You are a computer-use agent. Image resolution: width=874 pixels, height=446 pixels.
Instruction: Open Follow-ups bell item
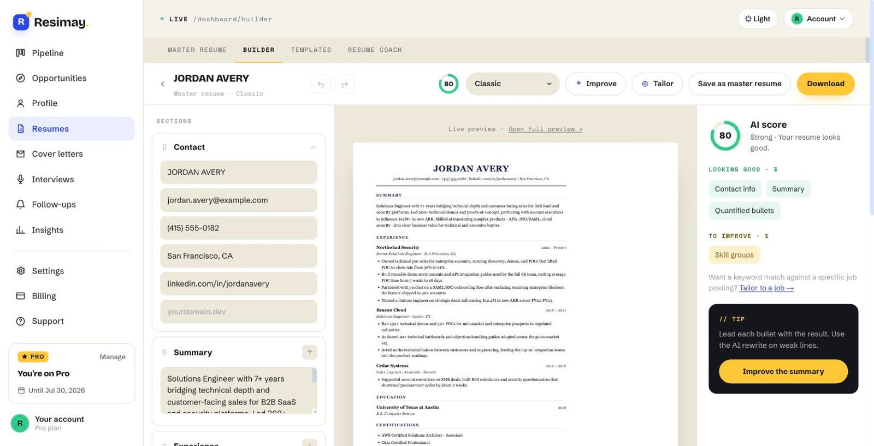72,204
